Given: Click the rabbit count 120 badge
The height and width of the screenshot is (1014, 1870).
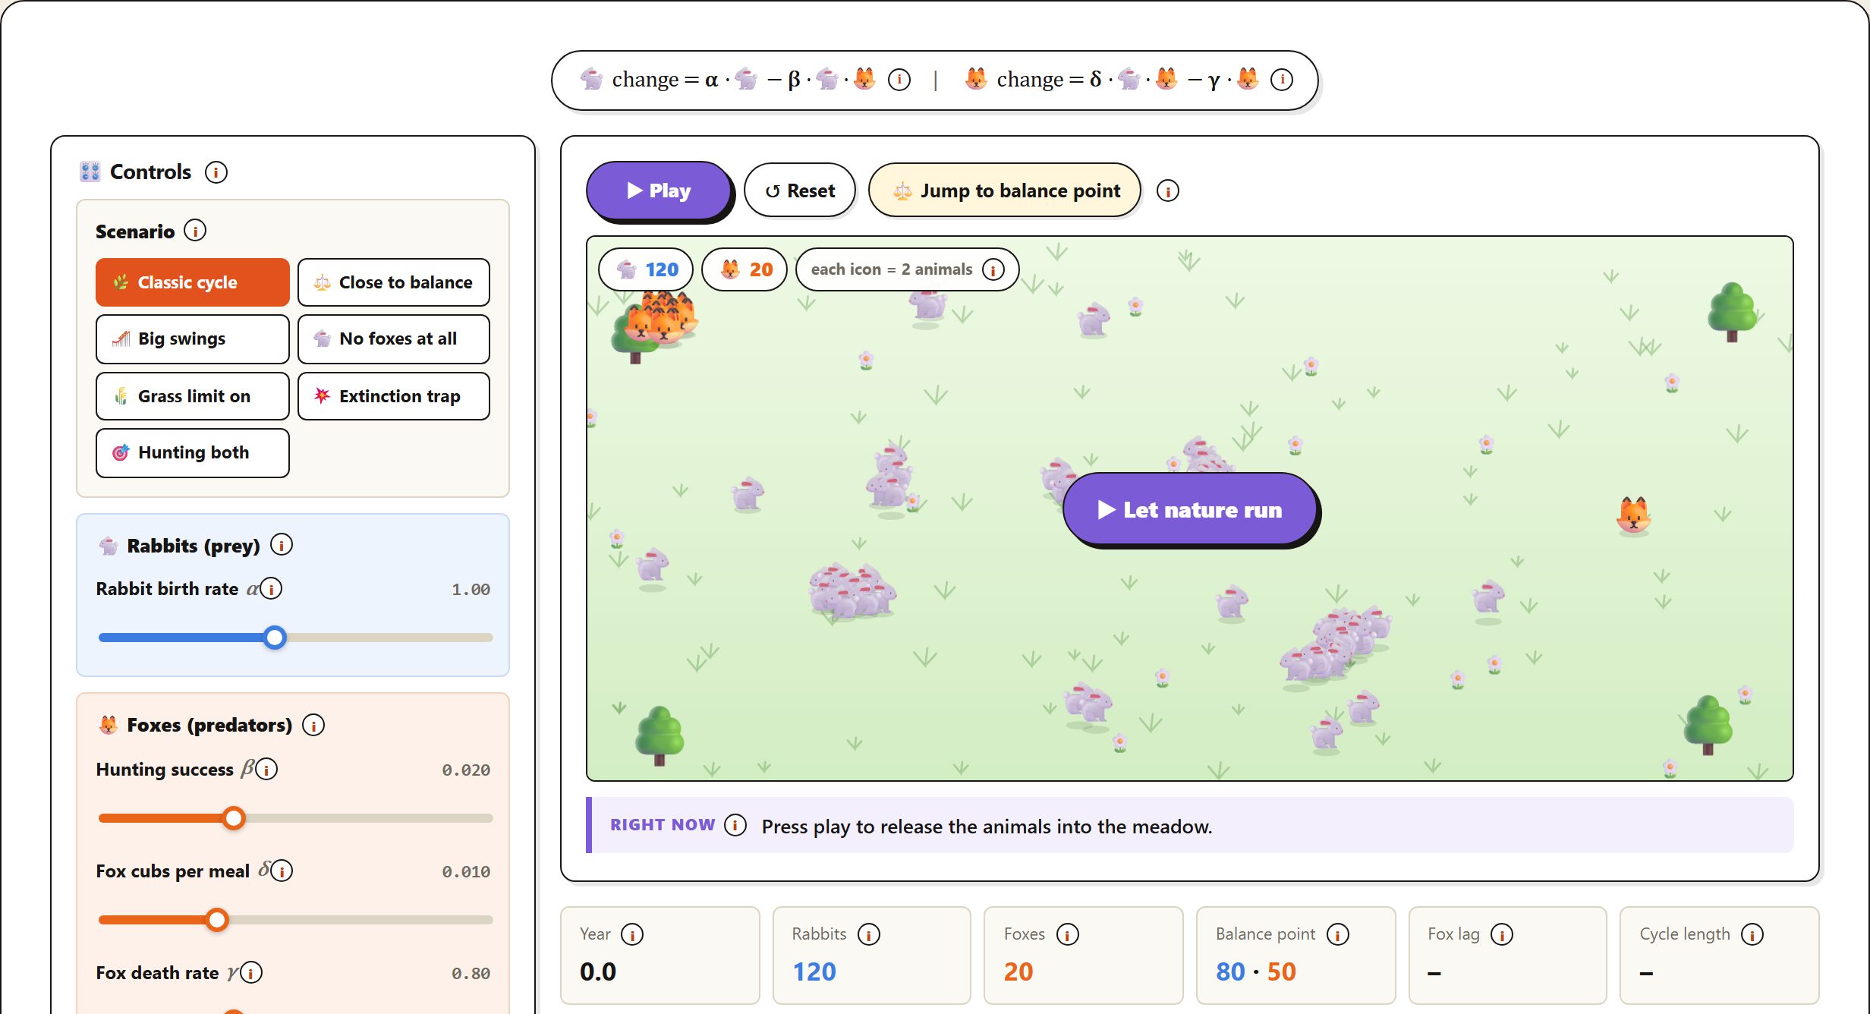Looking at the screenshot, I should (x=646, y=269).
